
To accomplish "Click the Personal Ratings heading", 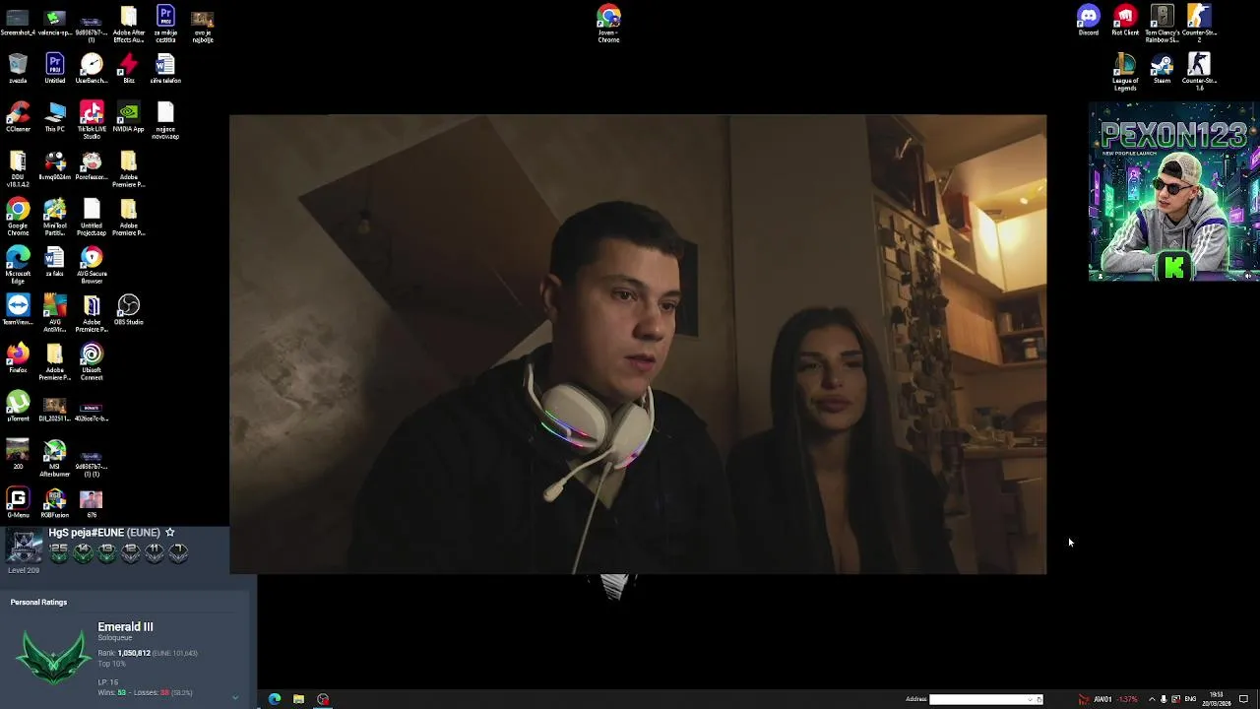I will pyautogui.click(x=38, y=602).
